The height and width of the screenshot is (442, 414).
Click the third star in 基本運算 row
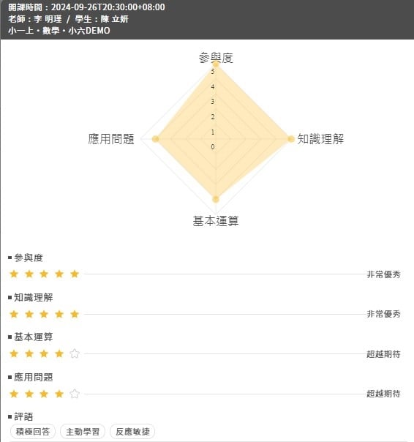click(44, 353)
